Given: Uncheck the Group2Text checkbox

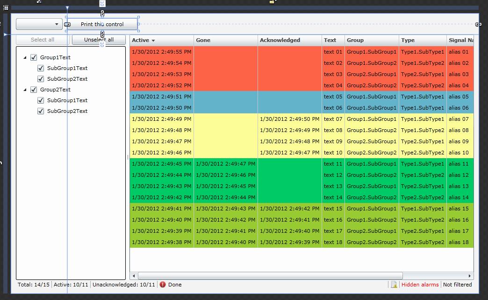Looking at the screenshot, I should 34,90.
